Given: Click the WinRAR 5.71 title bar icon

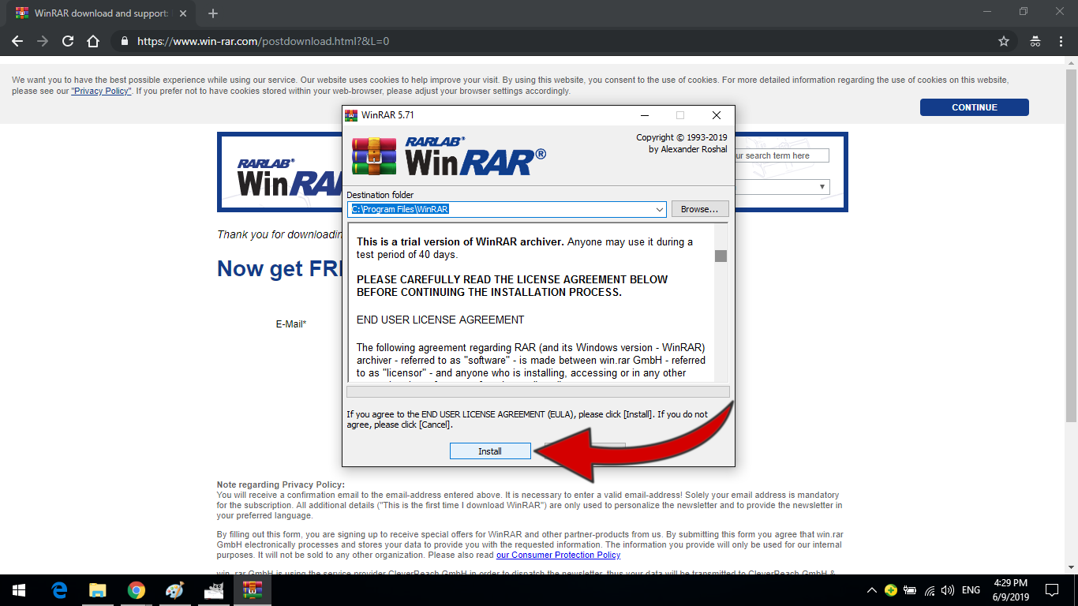Looking at the screenshot, I should point(351,115).
